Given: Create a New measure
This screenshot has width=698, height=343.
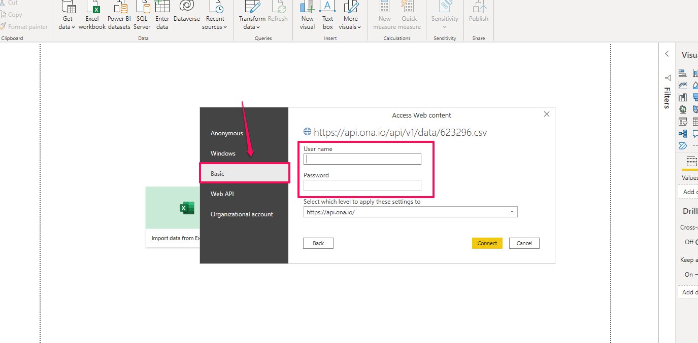Looking at the screenshot, I should point(384,16).
